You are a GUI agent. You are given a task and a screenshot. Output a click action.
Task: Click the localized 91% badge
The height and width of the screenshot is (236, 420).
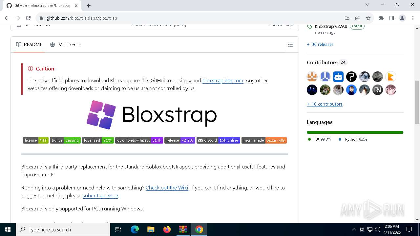pyautogui.click(x=98, y=140)
